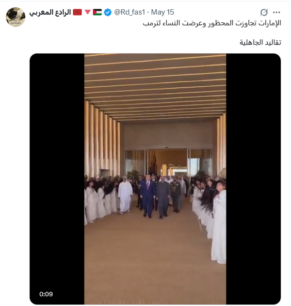The height and width of the screenshot is (306, 291).
Task: Click the @Rd_fas1 handle link
Action: (129, 12)
